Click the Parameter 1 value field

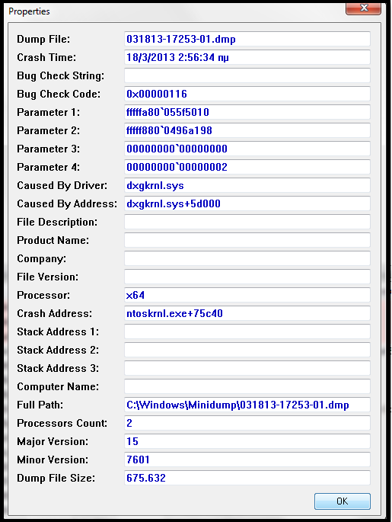(x=247, y=112)
